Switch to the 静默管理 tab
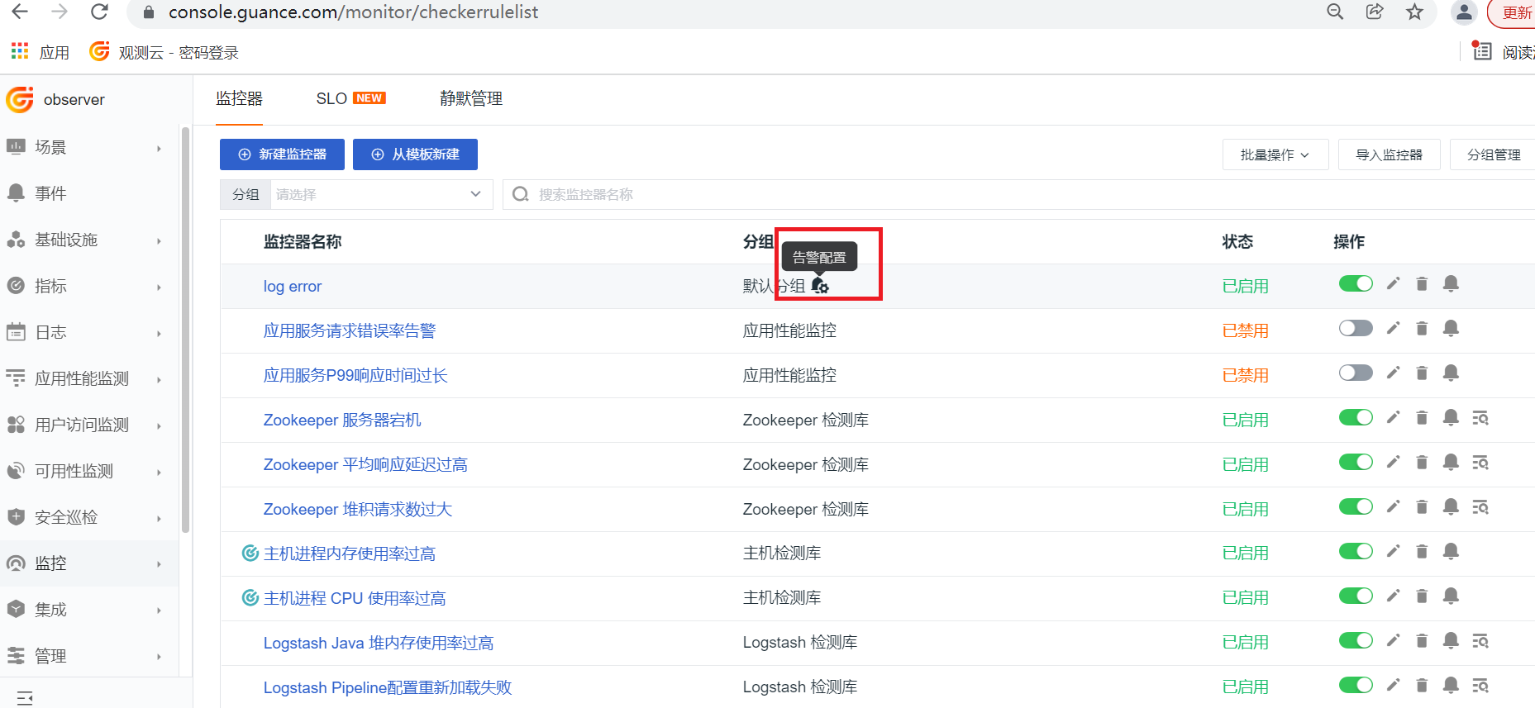 (471, 98)
